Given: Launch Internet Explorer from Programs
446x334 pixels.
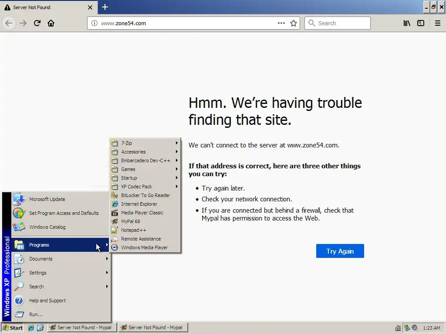Looking at the screenshot, I should click(145, 204).
